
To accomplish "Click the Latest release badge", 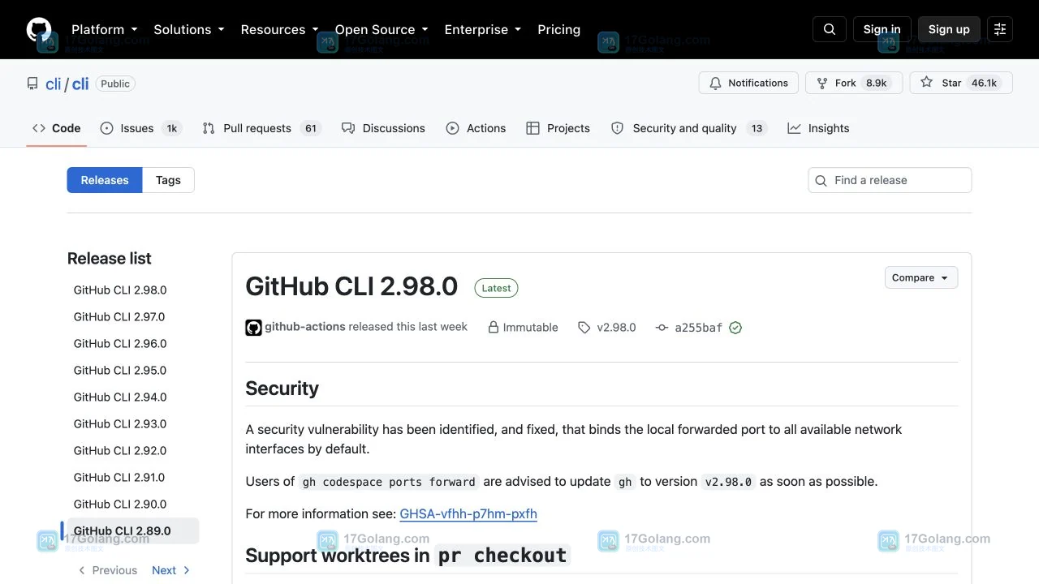I will (x=496, y=288).
